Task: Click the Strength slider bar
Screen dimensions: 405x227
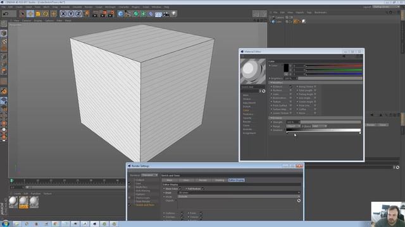Action: 330,122
